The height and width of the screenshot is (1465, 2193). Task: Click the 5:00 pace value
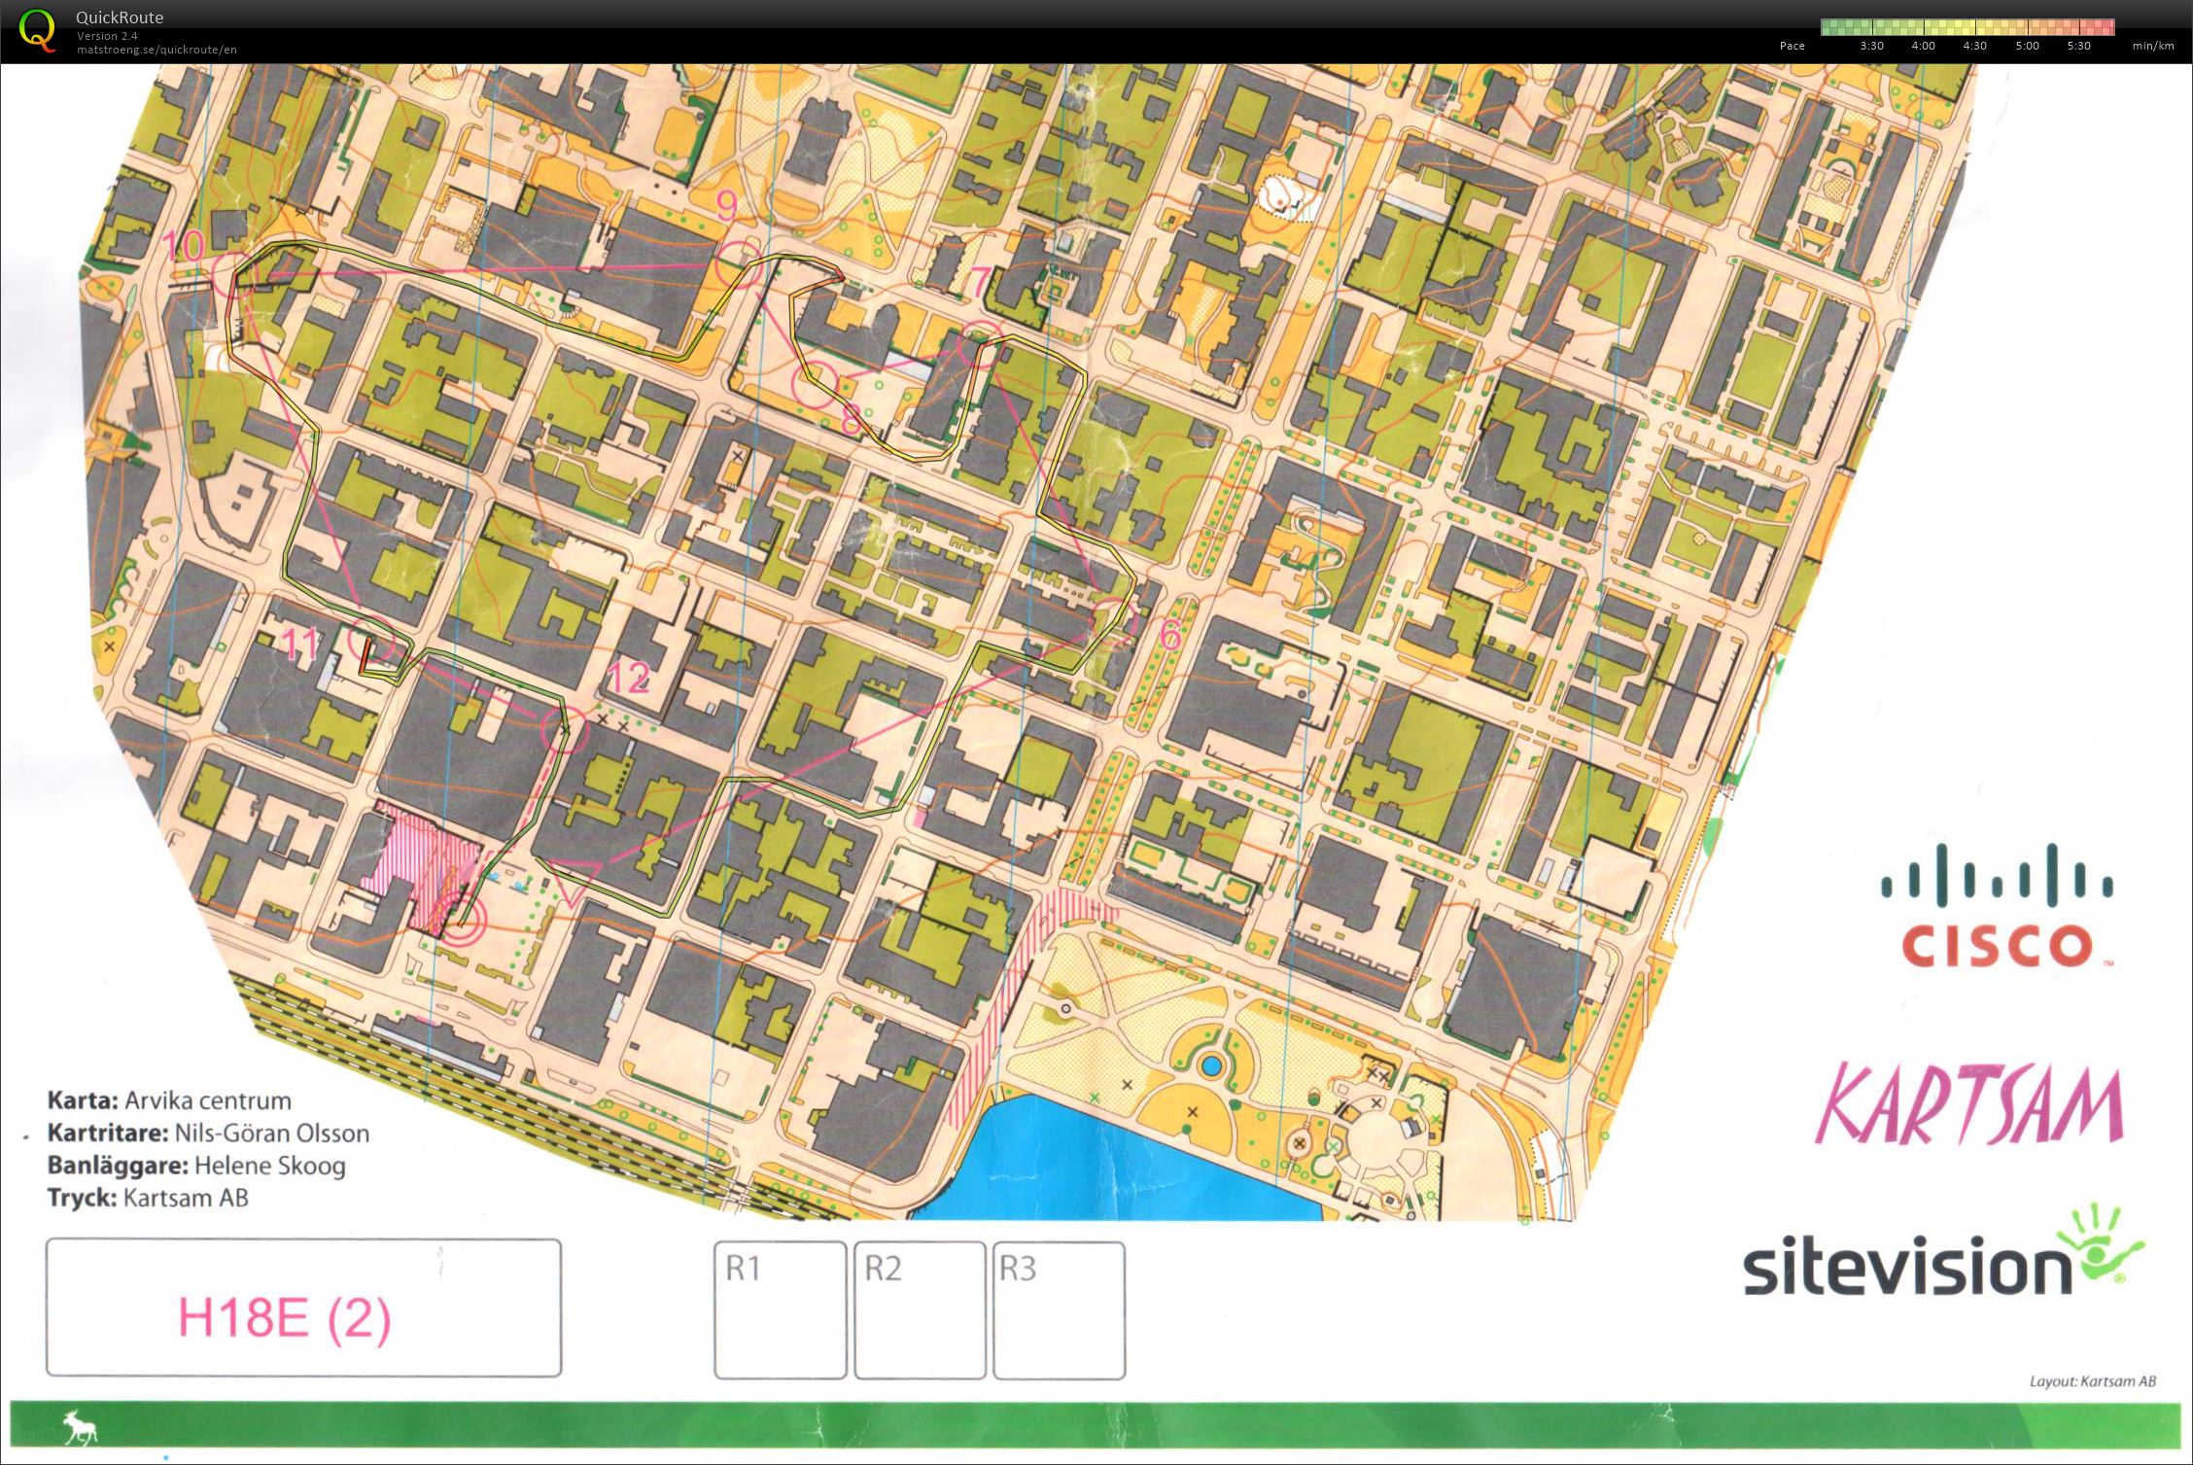[2027, 46]
